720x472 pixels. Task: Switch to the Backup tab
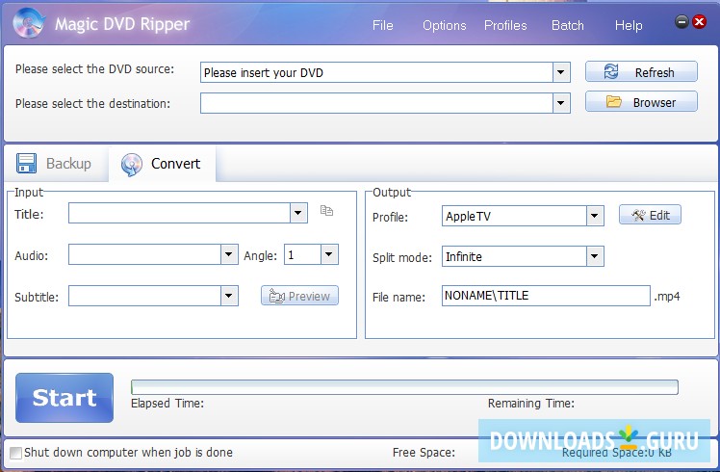(55, 164)
